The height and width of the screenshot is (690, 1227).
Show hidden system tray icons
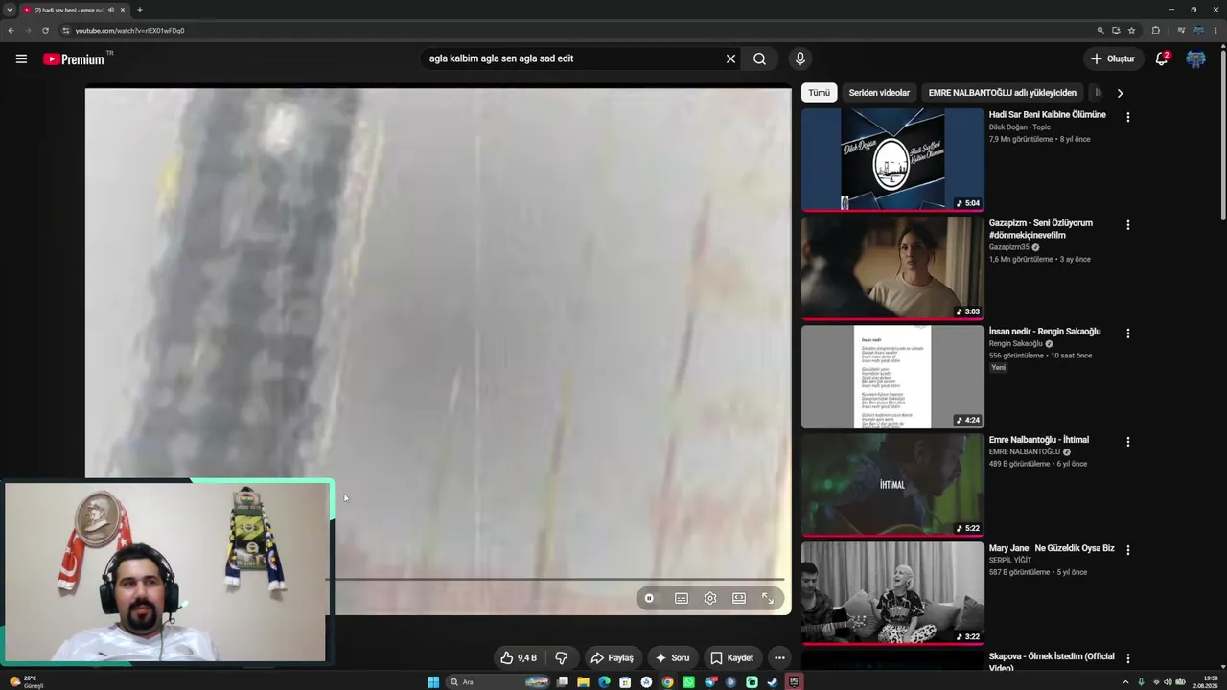click(x=1125, y=682)
